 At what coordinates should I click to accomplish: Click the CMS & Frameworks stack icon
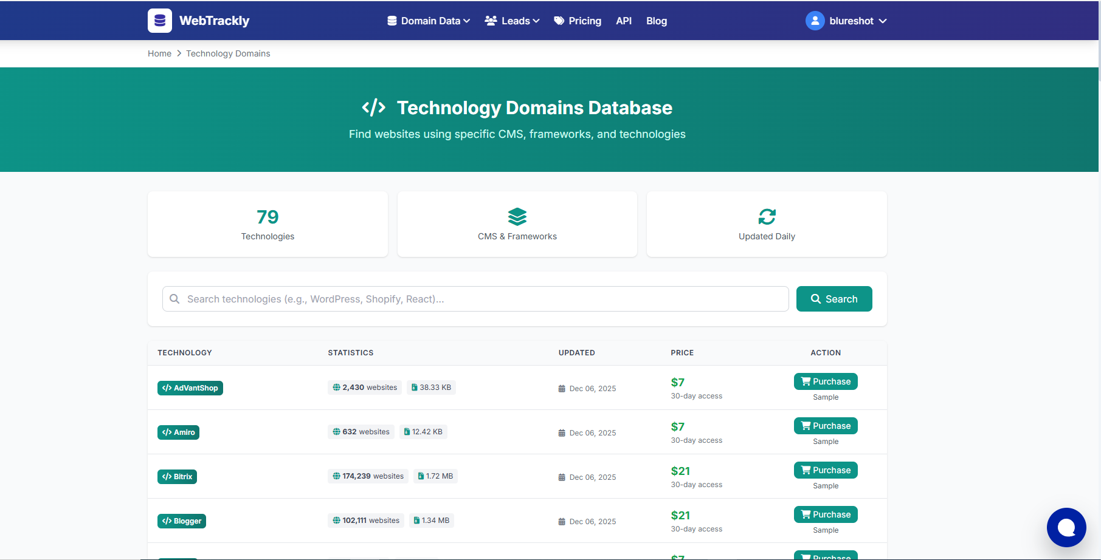517,217
